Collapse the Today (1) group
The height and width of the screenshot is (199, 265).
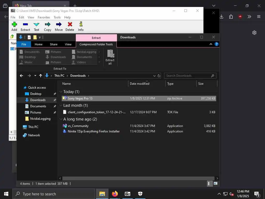tap(61, 91)
